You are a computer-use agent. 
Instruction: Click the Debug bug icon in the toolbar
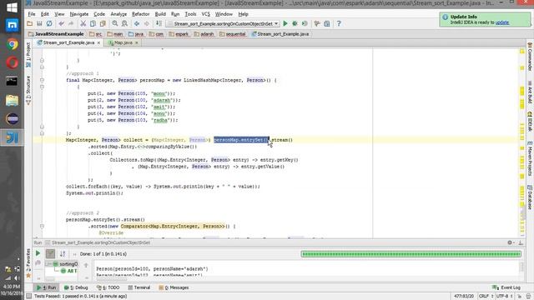[295, 24]
